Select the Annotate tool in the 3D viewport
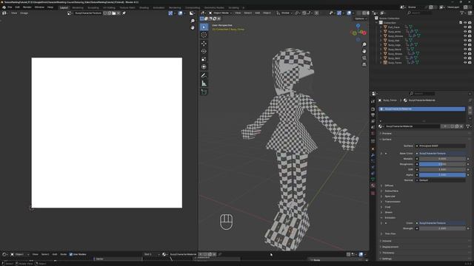 204,75
